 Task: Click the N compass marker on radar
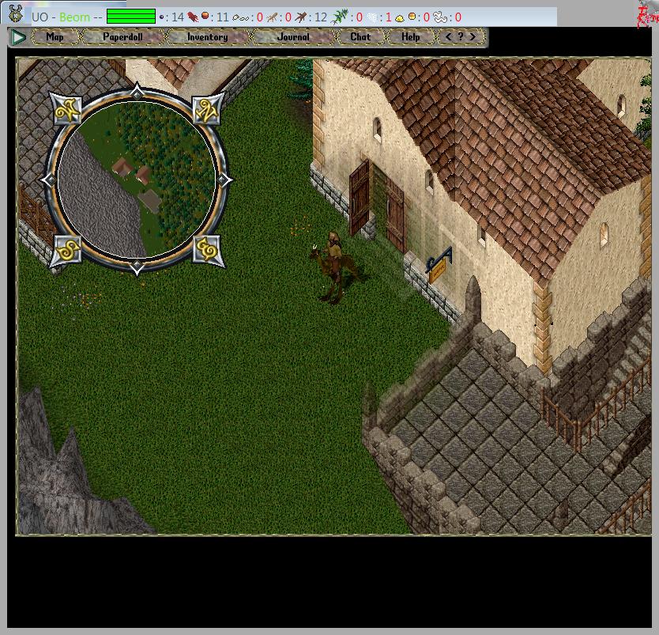209,109
